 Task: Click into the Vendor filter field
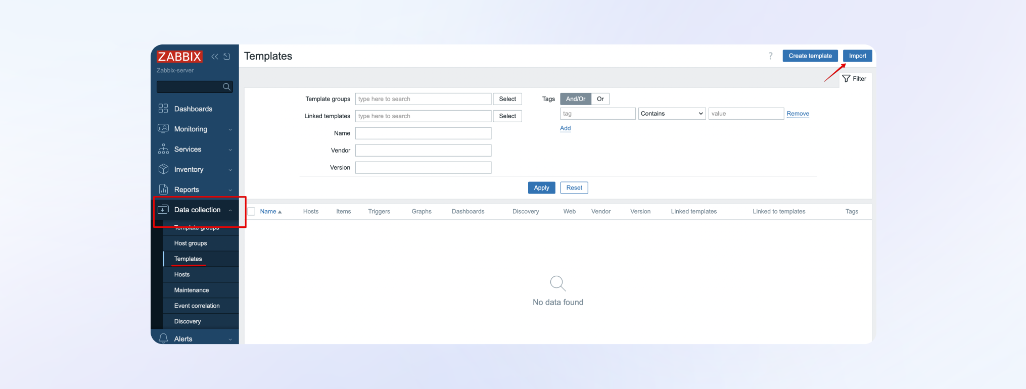click(423, 151)
